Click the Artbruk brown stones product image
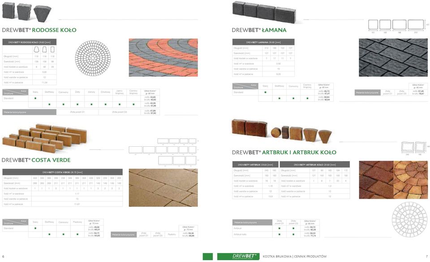The image size is (430, 262). pyautogui.click(x=282, y=131)
